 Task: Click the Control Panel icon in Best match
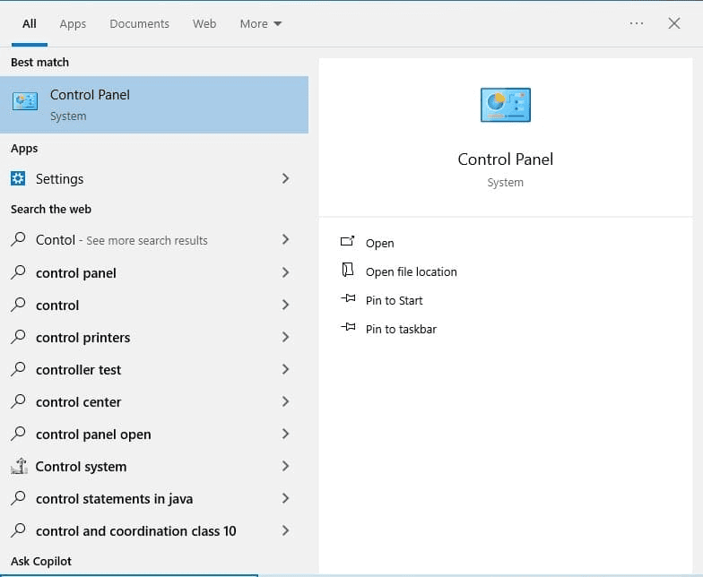pos(25,101)
